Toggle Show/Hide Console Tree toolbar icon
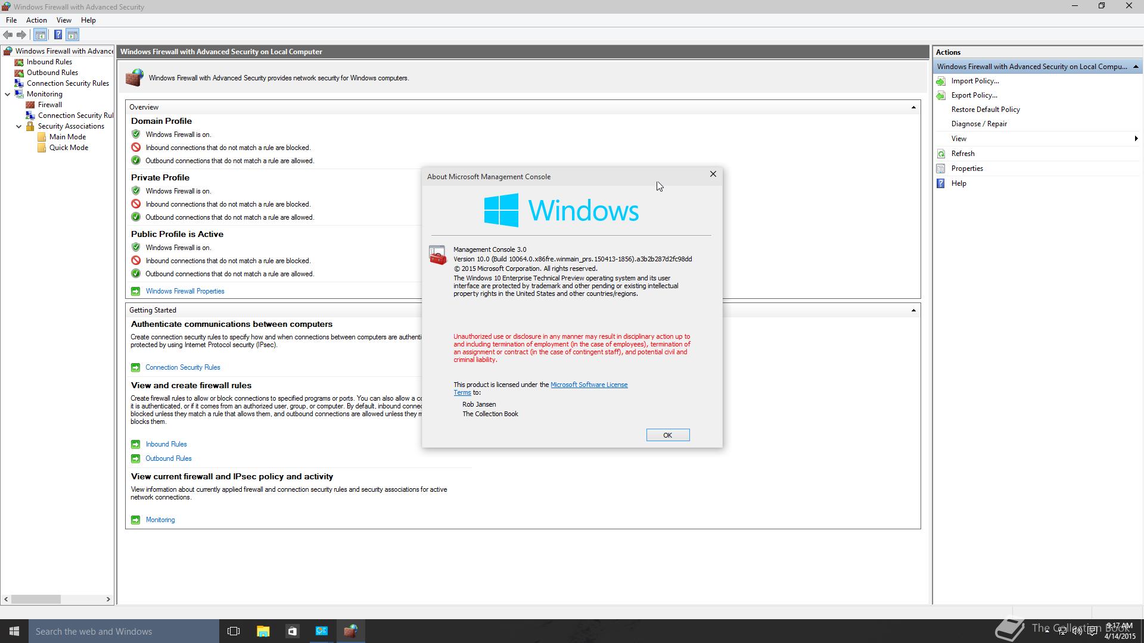Viewport: 1144px width, 643px height. click(41, 35)
